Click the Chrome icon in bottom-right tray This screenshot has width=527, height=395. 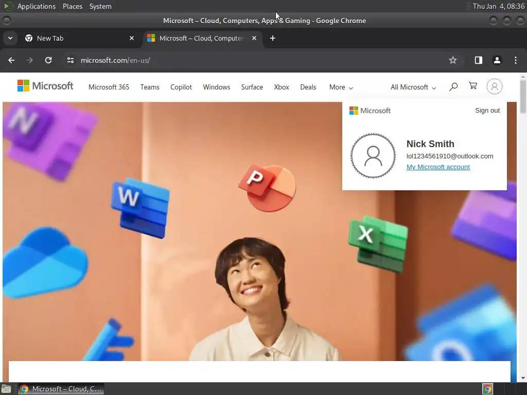pyautogui.click(x=487, y=389)
